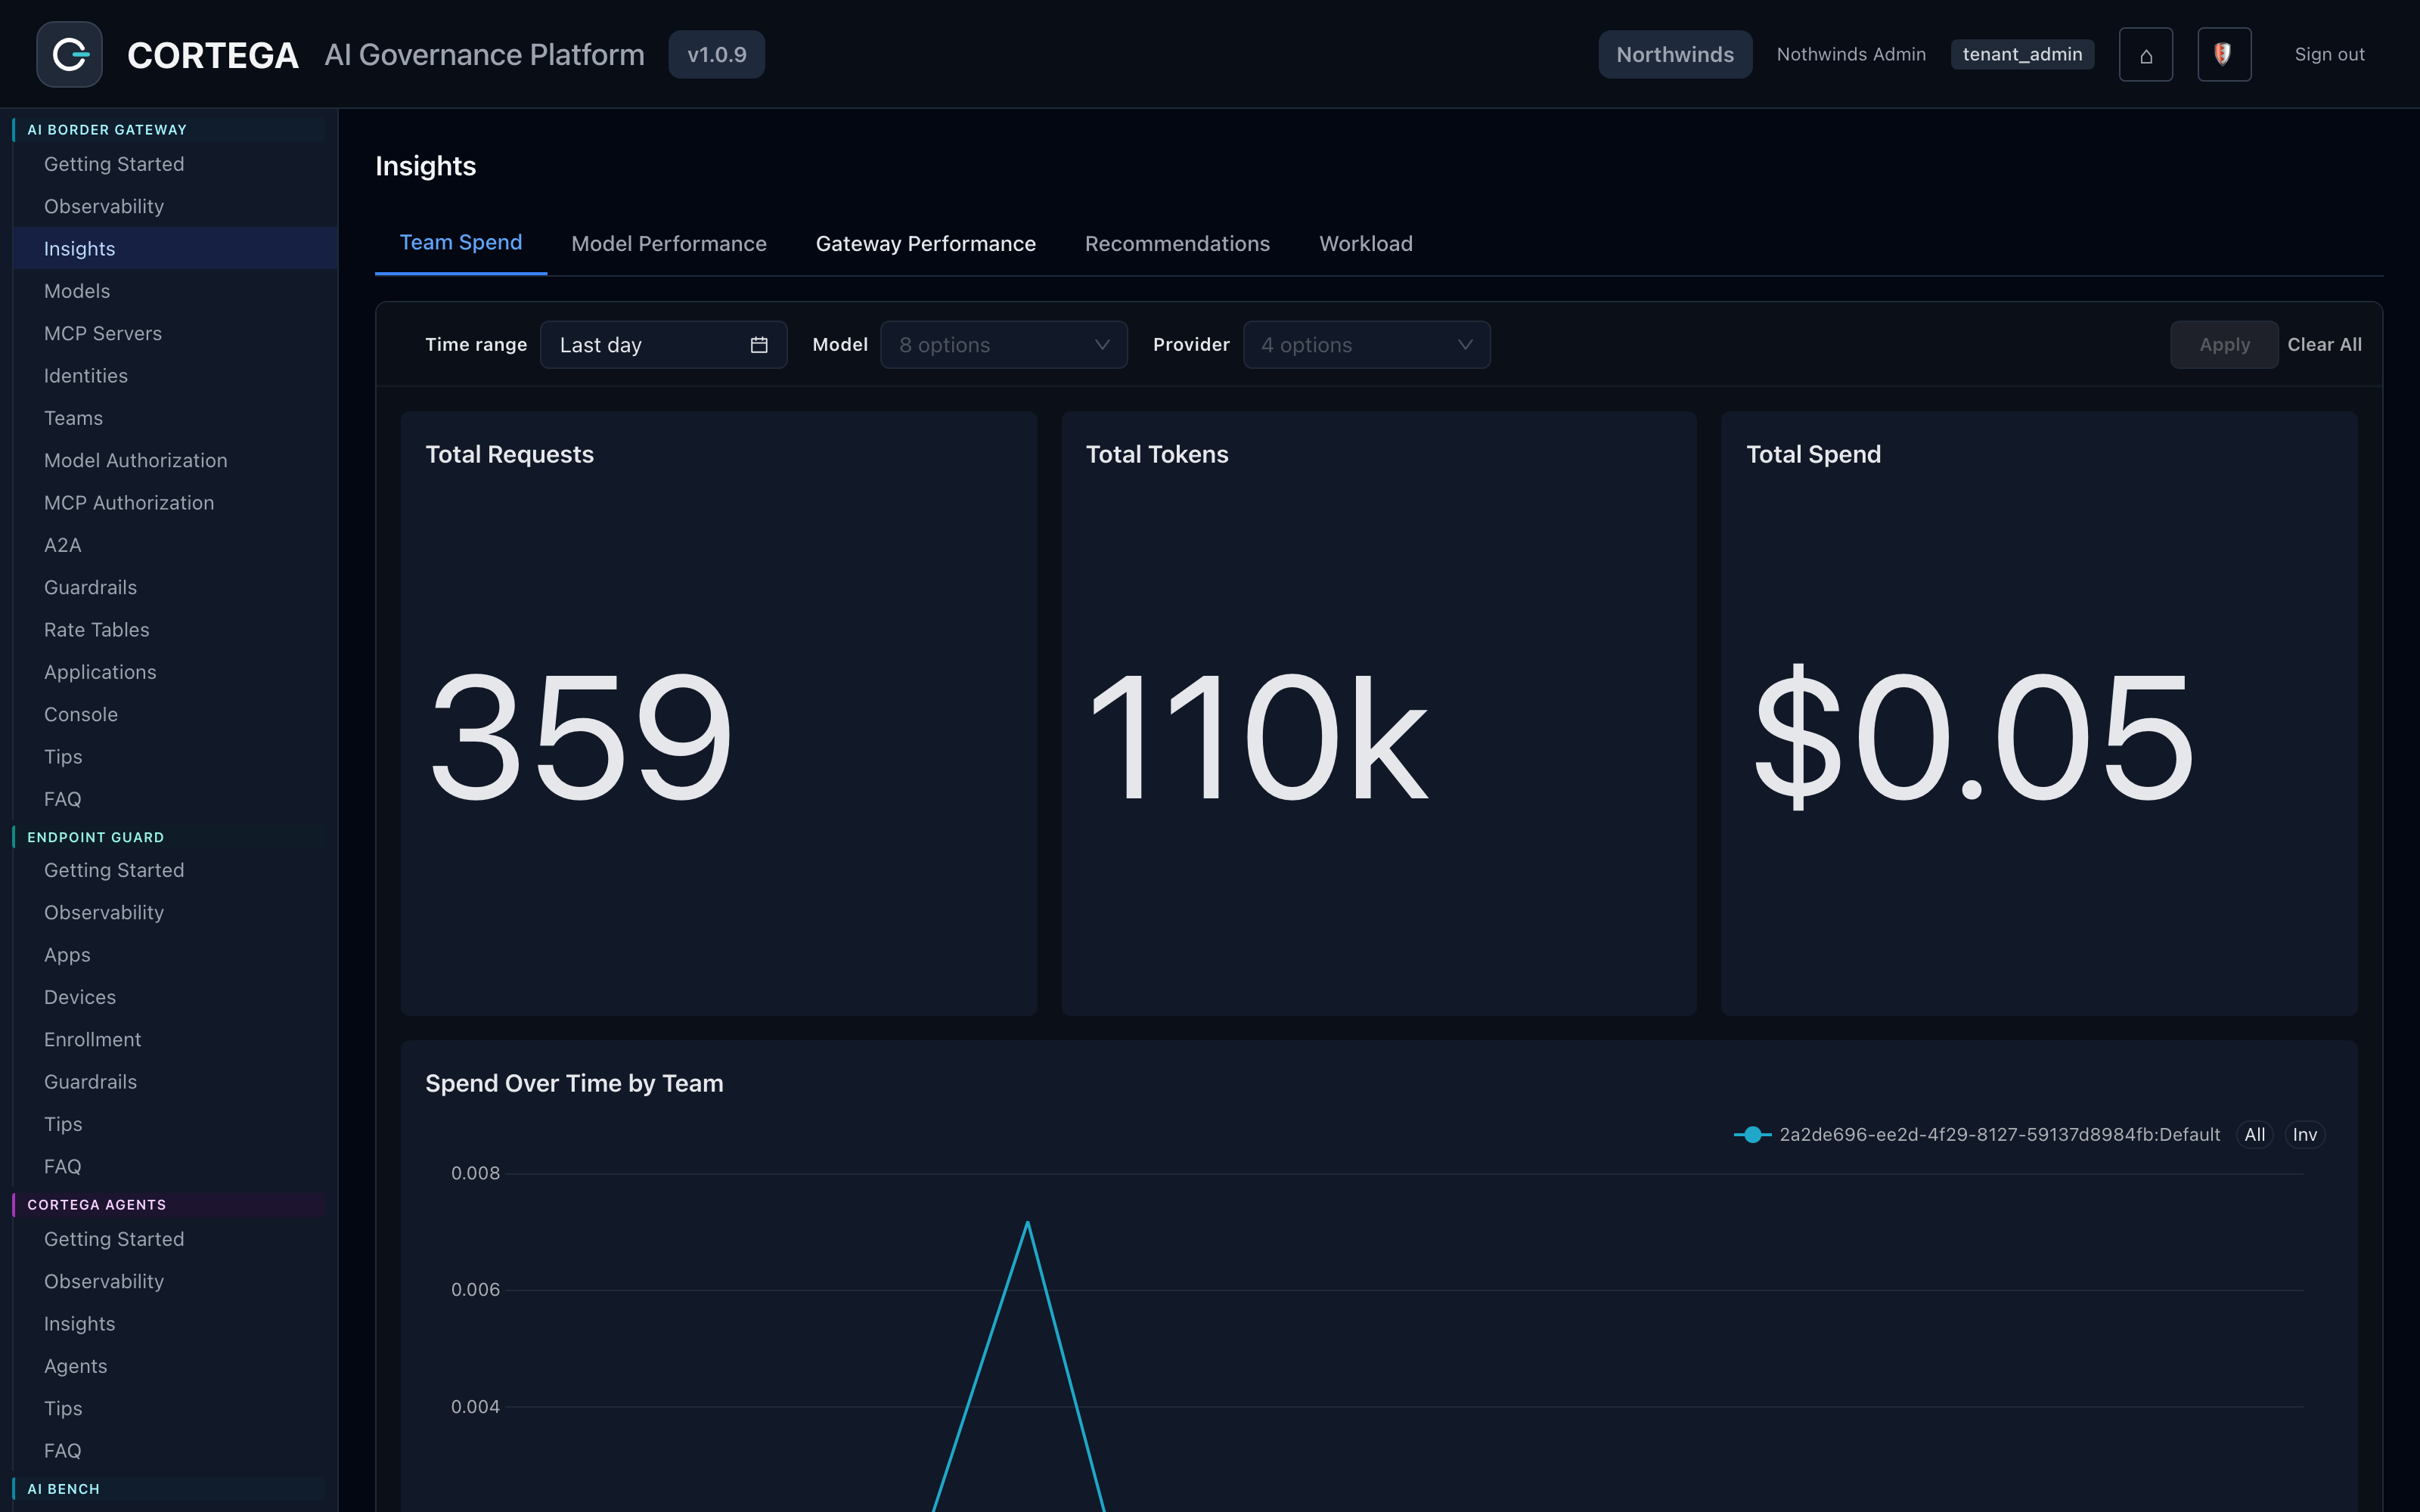Open Agents in the sidebar
This screenshot has width=2420, height=1512.
tap(175, 1366)
